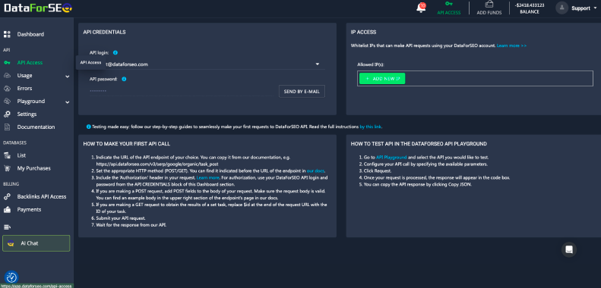Click the My Purchases cart icon
This screenshot has width=601, height=288.
tap(7, 168)
